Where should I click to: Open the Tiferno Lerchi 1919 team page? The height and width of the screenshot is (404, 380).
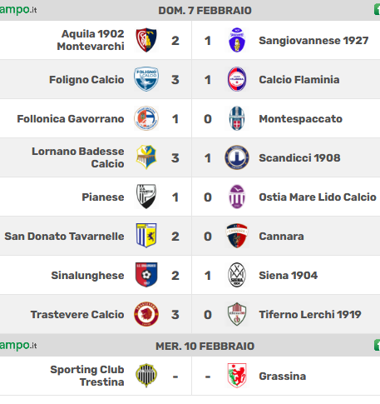point(310,315)
